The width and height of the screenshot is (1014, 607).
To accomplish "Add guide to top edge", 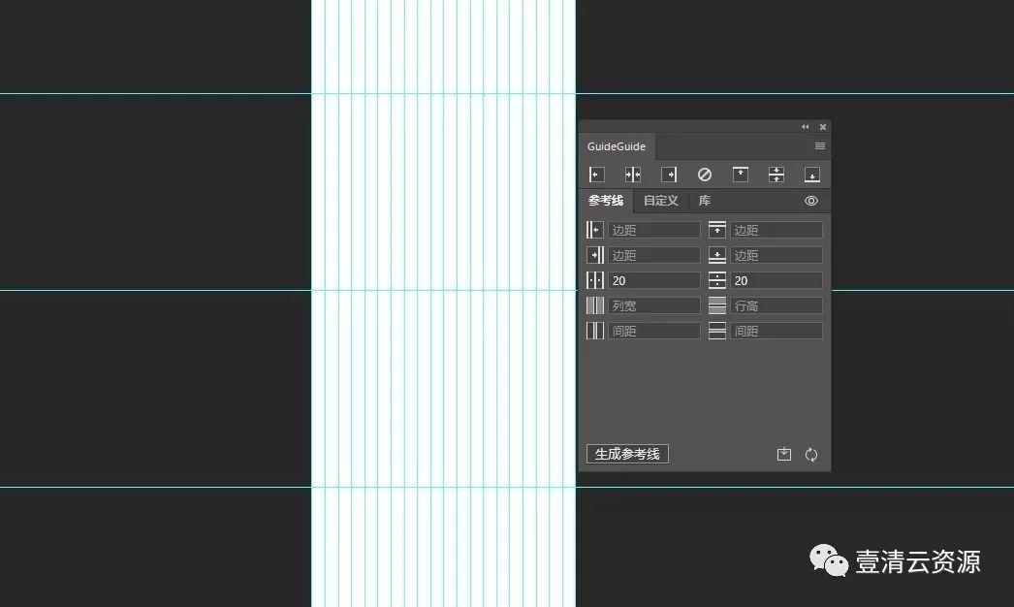I will coord(741,175).
